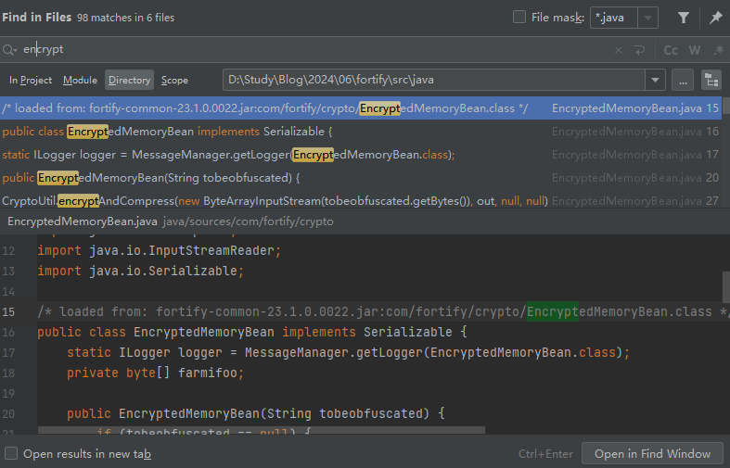Click the Open in Find Window button

pyautogui.click(x=652, y=454)
